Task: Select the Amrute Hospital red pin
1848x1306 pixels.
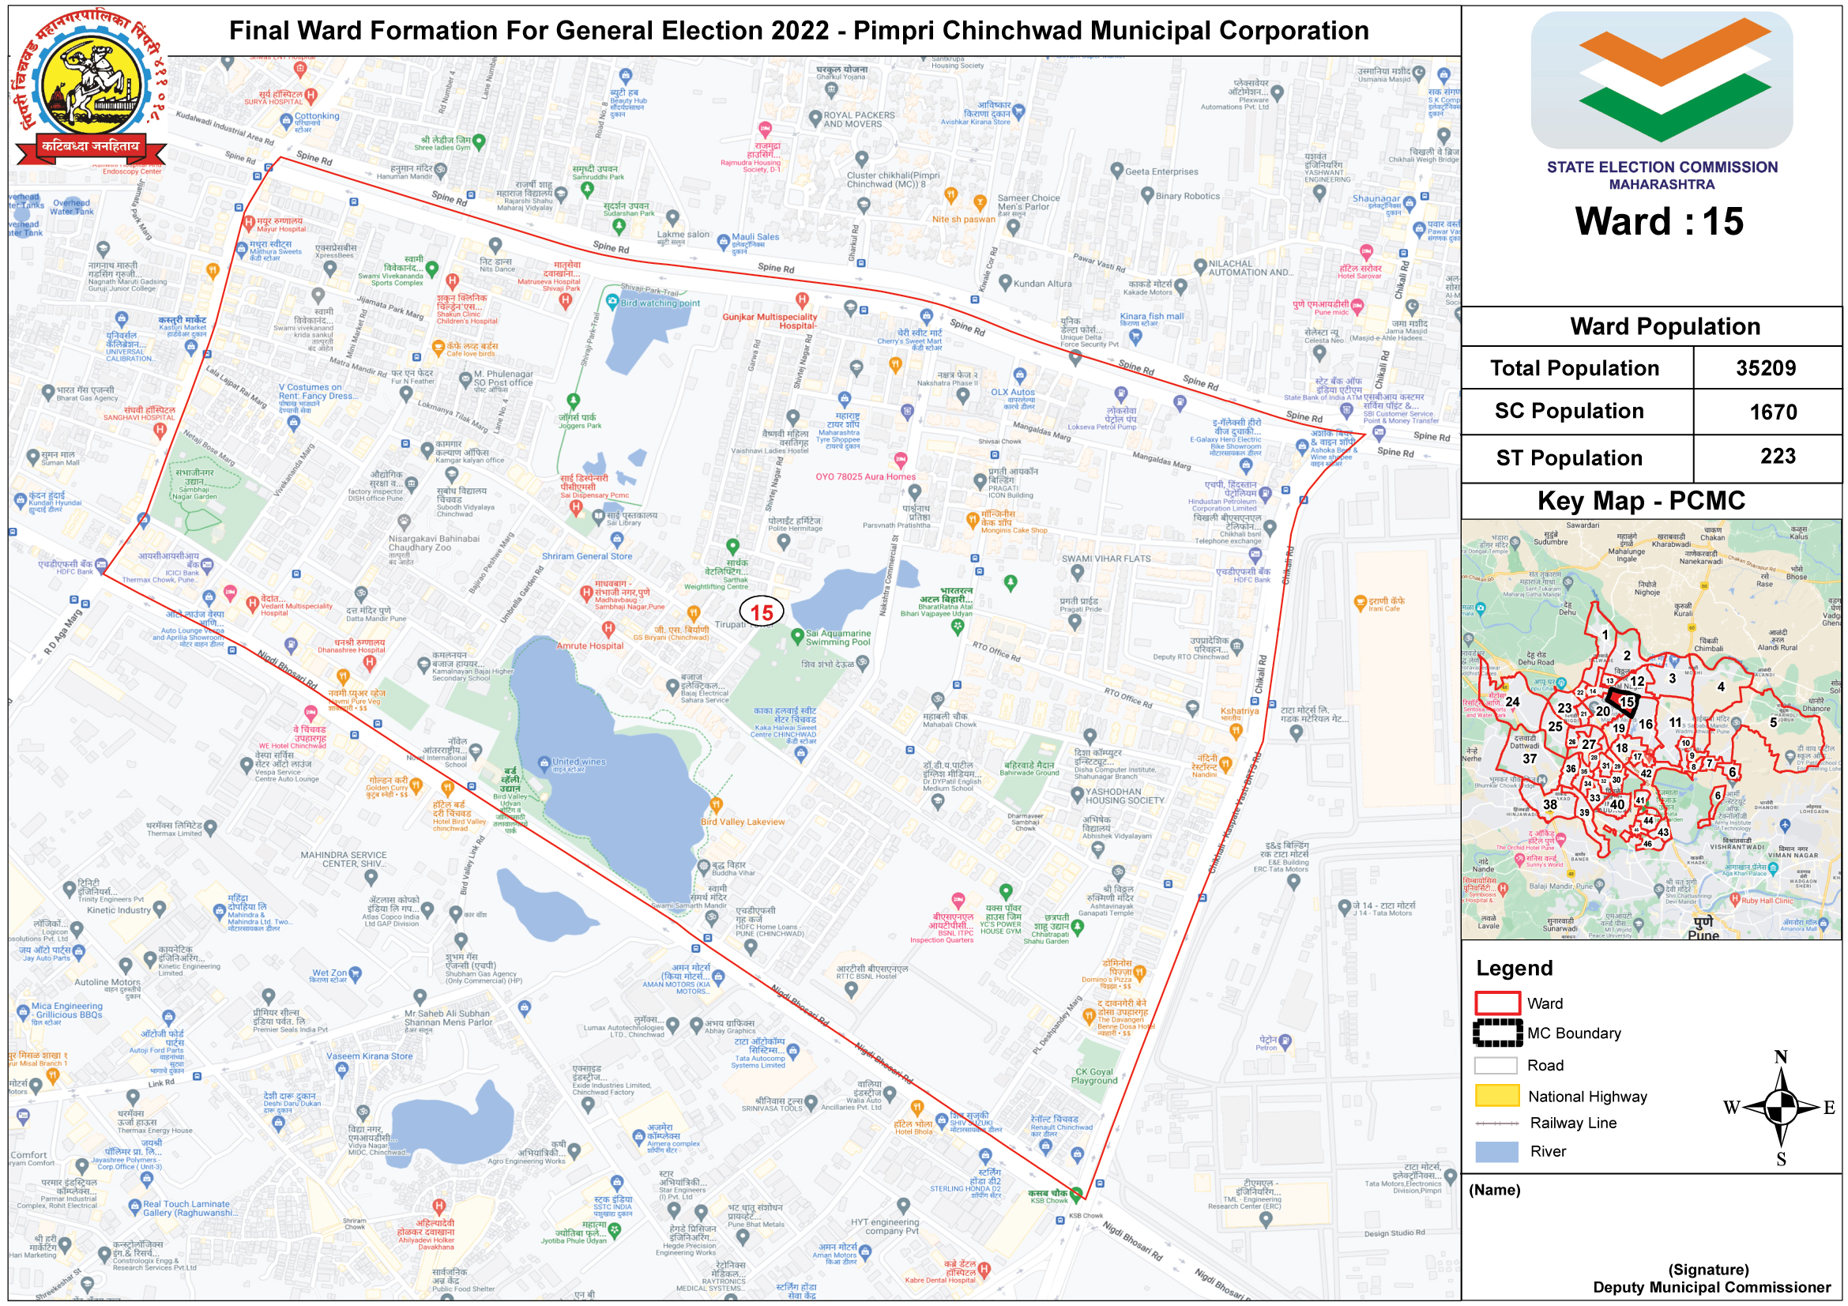Action: pos(608,628)
